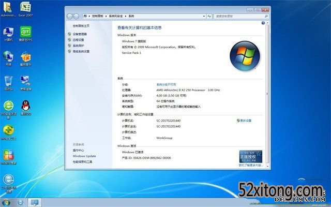Click the 查看有关计算机的基本信息 heading
Screen dimensions: 331x207
click(x=140, y=27)
